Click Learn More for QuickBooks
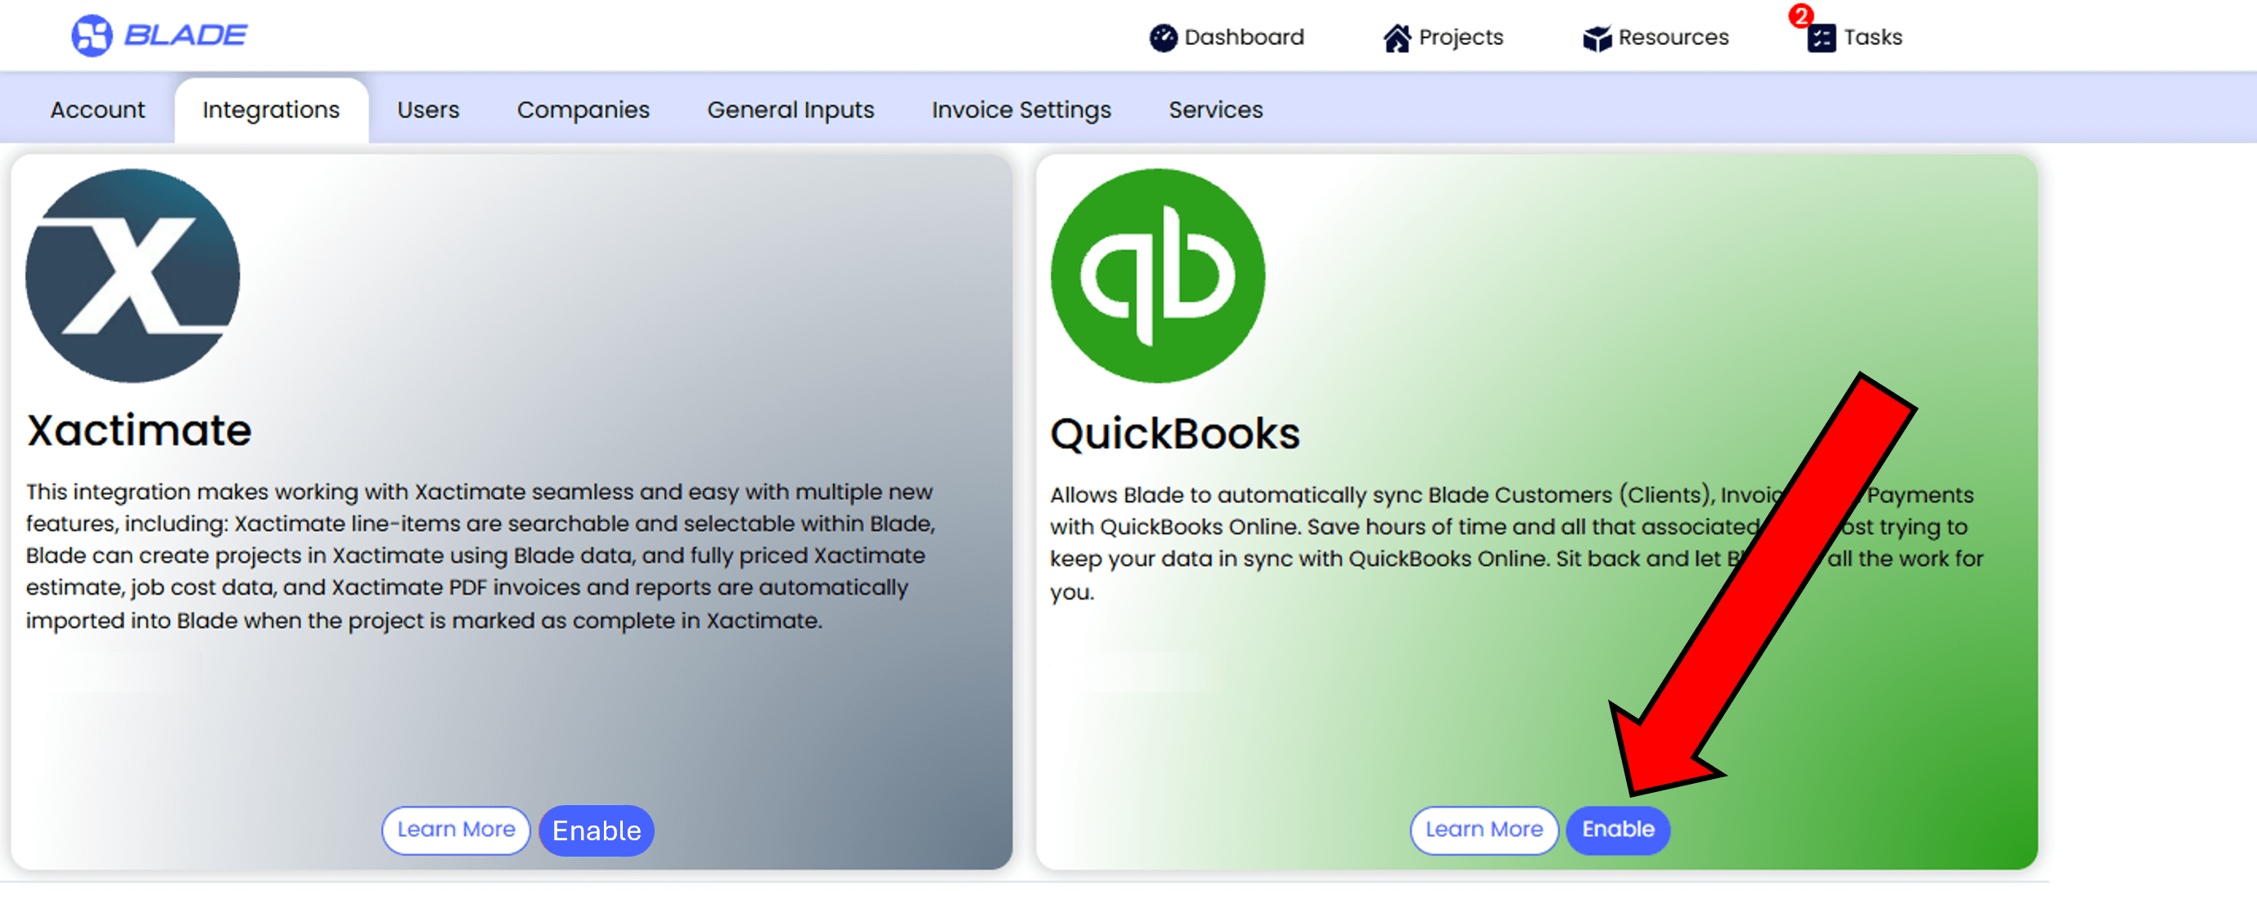The image size is (2257, 900). click(1484, 829)
